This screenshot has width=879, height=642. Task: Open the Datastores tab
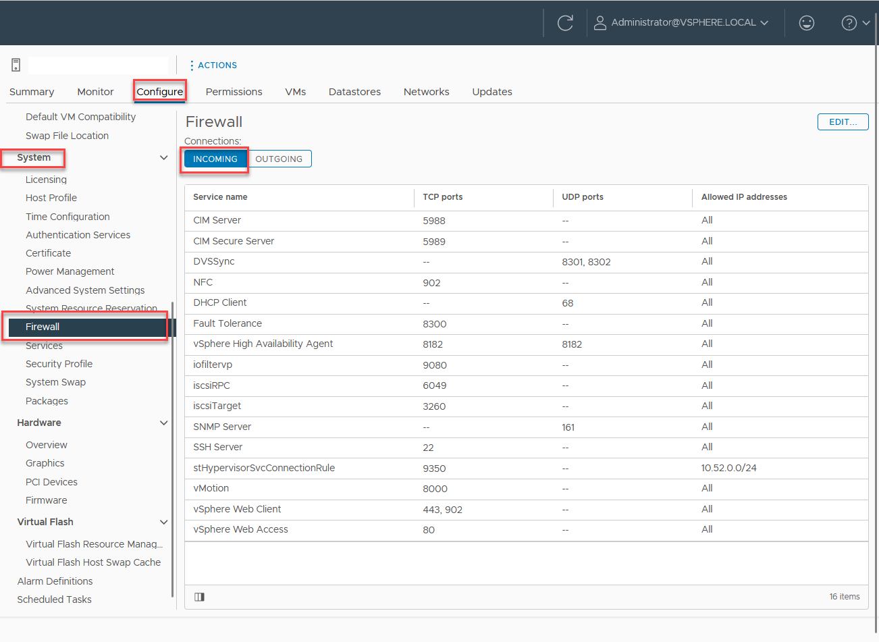[354, 91]
